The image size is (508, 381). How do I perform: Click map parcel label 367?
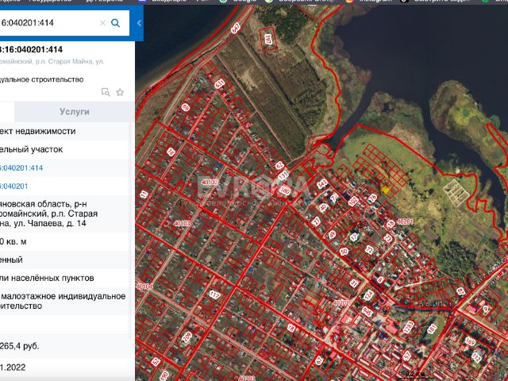268,39
